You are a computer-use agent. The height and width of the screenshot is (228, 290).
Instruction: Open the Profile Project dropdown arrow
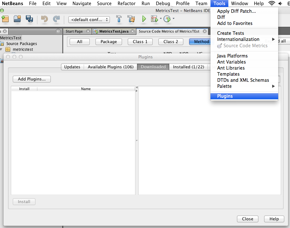pyautogui.click(x=173, y=19)
